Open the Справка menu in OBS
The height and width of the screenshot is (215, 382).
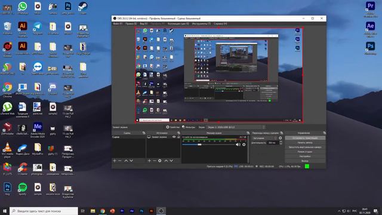pos(220,24)
